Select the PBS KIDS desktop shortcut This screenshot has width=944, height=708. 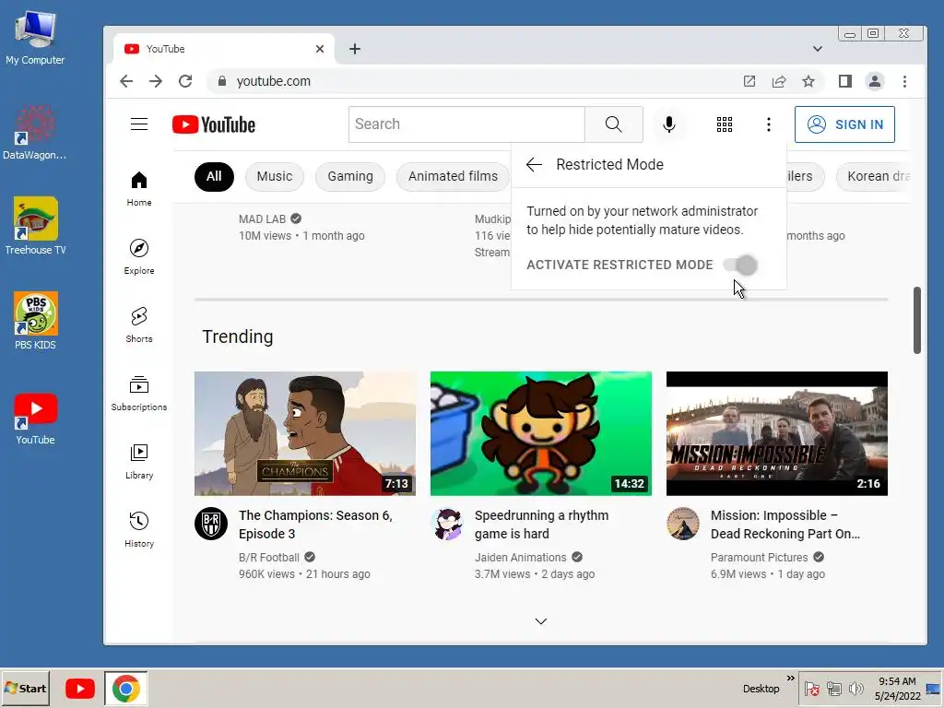(x=36, y=321)
